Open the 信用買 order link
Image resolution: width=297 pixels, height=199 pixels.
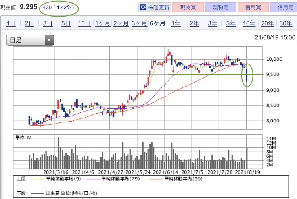pos(253,7)
